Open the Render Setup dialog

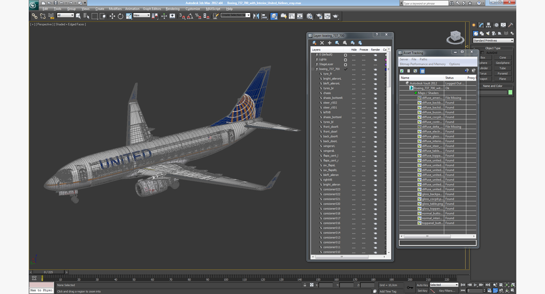(x=319, y=16)
